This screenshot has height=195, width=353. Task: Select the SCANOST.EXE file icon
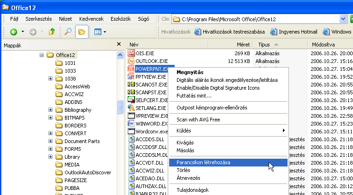(131, 85)
